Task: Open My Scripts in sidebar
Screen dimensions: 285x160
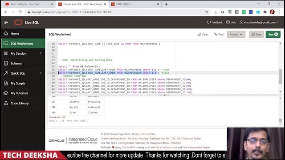Action: click(23, 83)
